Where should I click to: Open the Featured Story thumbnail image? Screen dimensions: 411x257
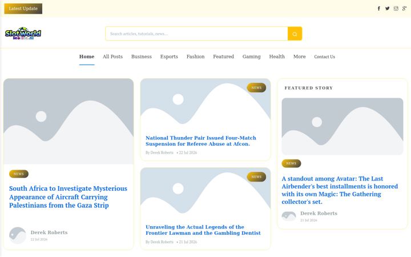pos(342,126)
